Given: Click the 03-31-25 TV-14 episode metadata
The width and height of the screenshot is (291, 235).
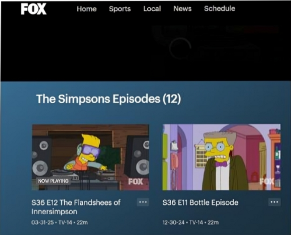Looking at the screenshot, I should [59, 222].
